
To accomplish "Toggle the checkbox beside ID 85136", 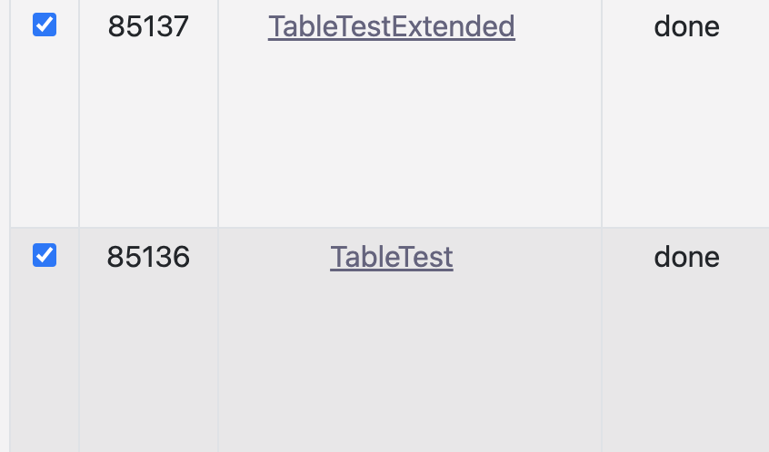I will coord(45,256).
